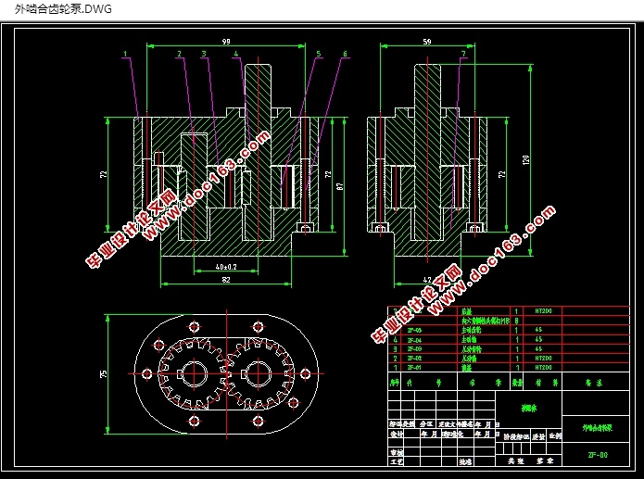This screenshot has height=479, width=644.
Task: Click the 工艺 label in title block
Action: 397,461
